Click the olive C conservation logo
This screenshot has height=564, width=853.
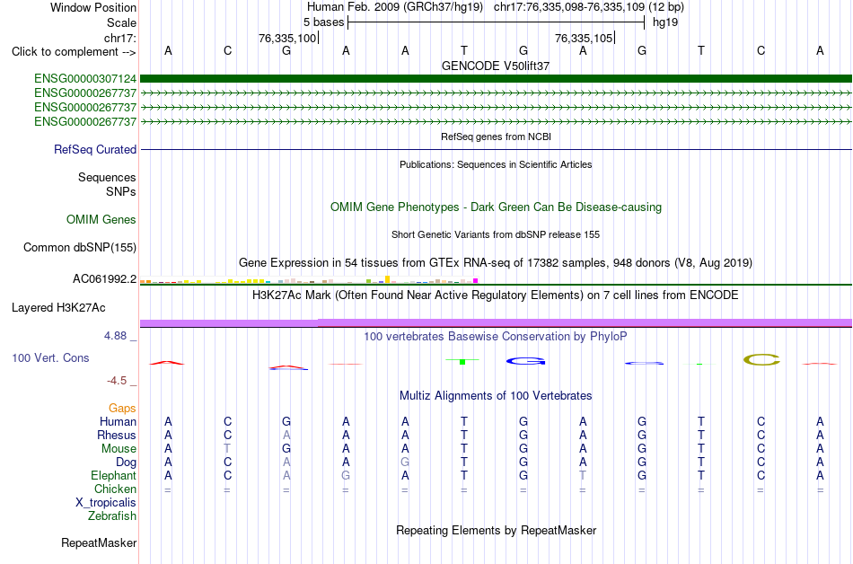pos(761,359)
